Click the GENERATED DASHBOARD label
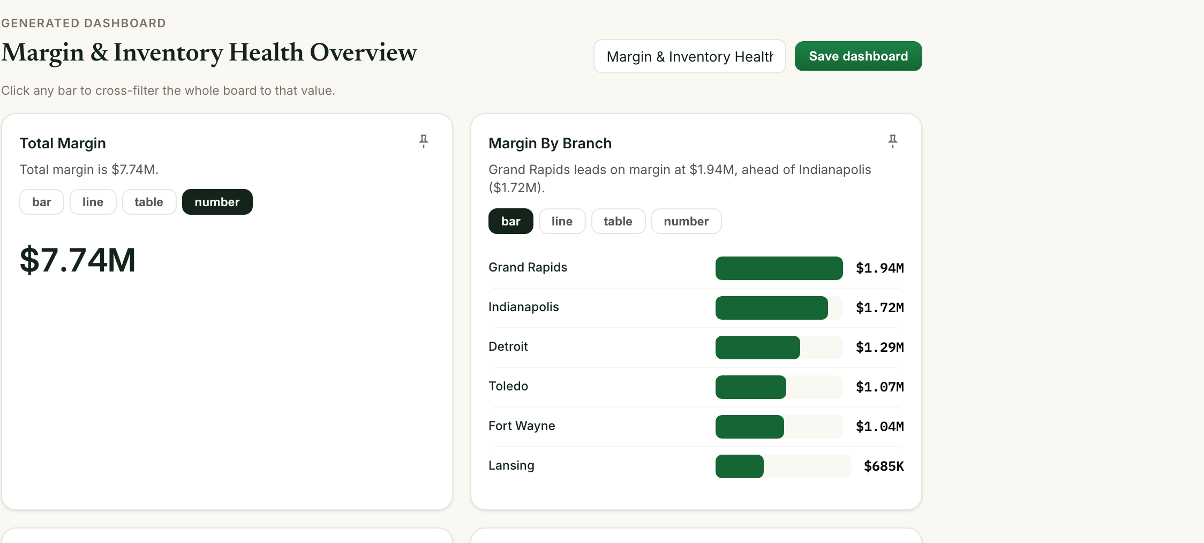The height and width of the screenshot is (543, 1204). pos(84,23)
